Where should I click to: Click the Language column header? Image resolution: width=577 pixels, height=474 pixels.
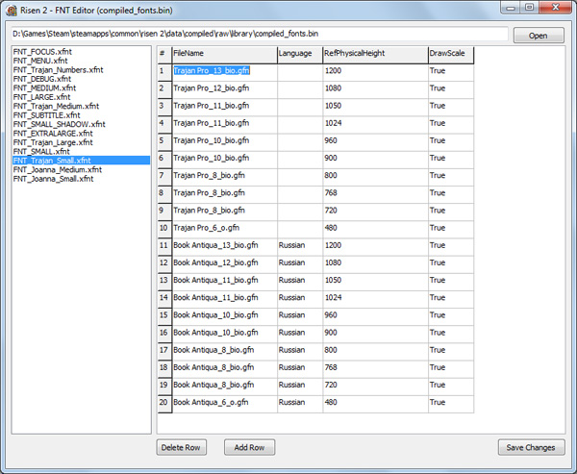(x=300, y=55)
